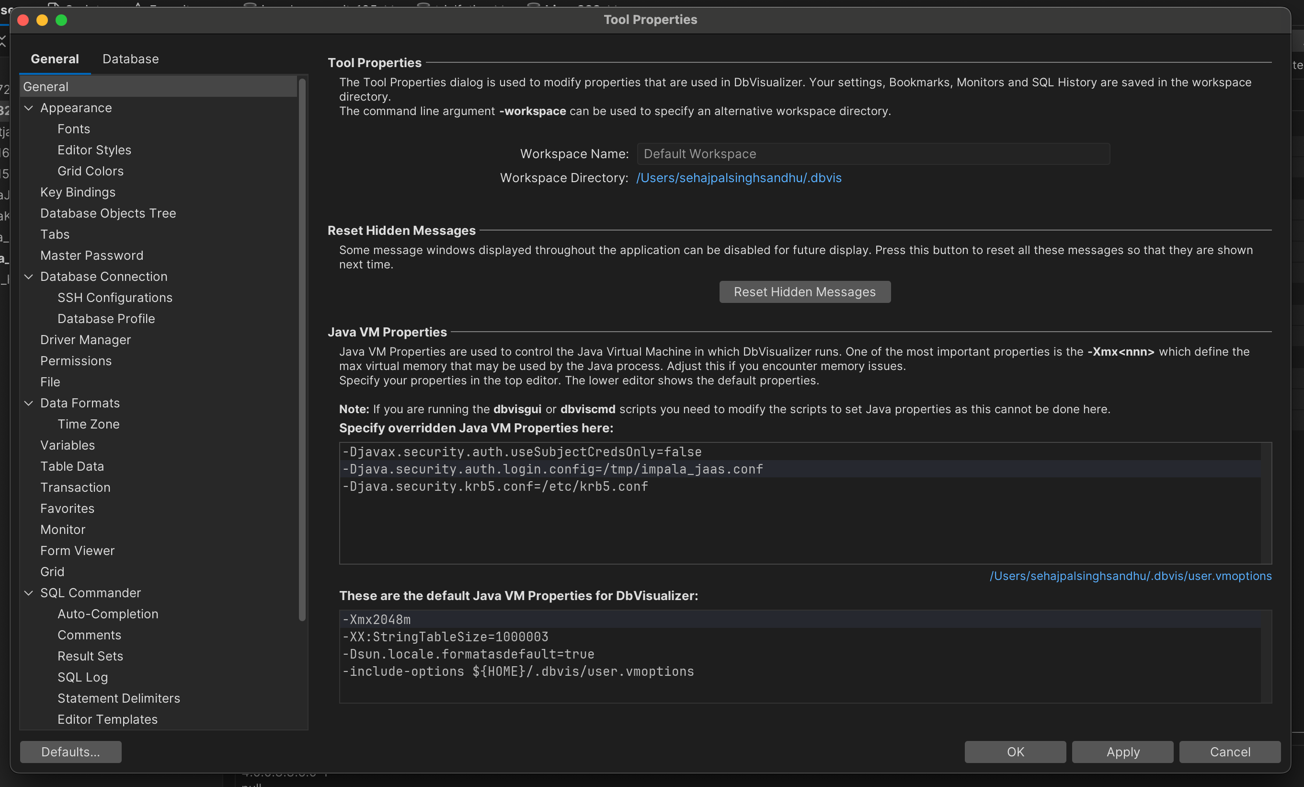Select the Data Formats tree label

coord(80,403)
